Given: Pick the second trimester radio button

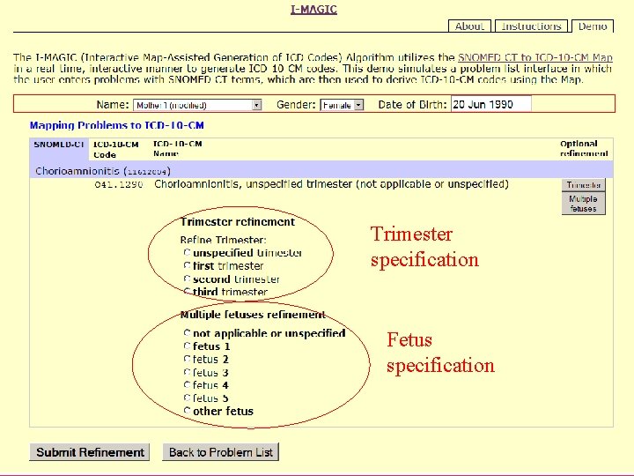Looking at the screenshot, I should [187, 279].
